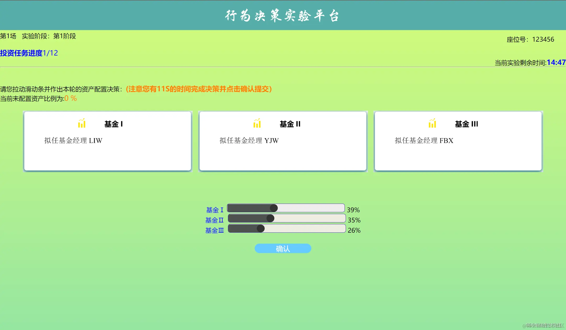The image size is (566, 330).
Task: Click the 基金Ⅰ slider handle at 39%
Action: tap(274, 208)
